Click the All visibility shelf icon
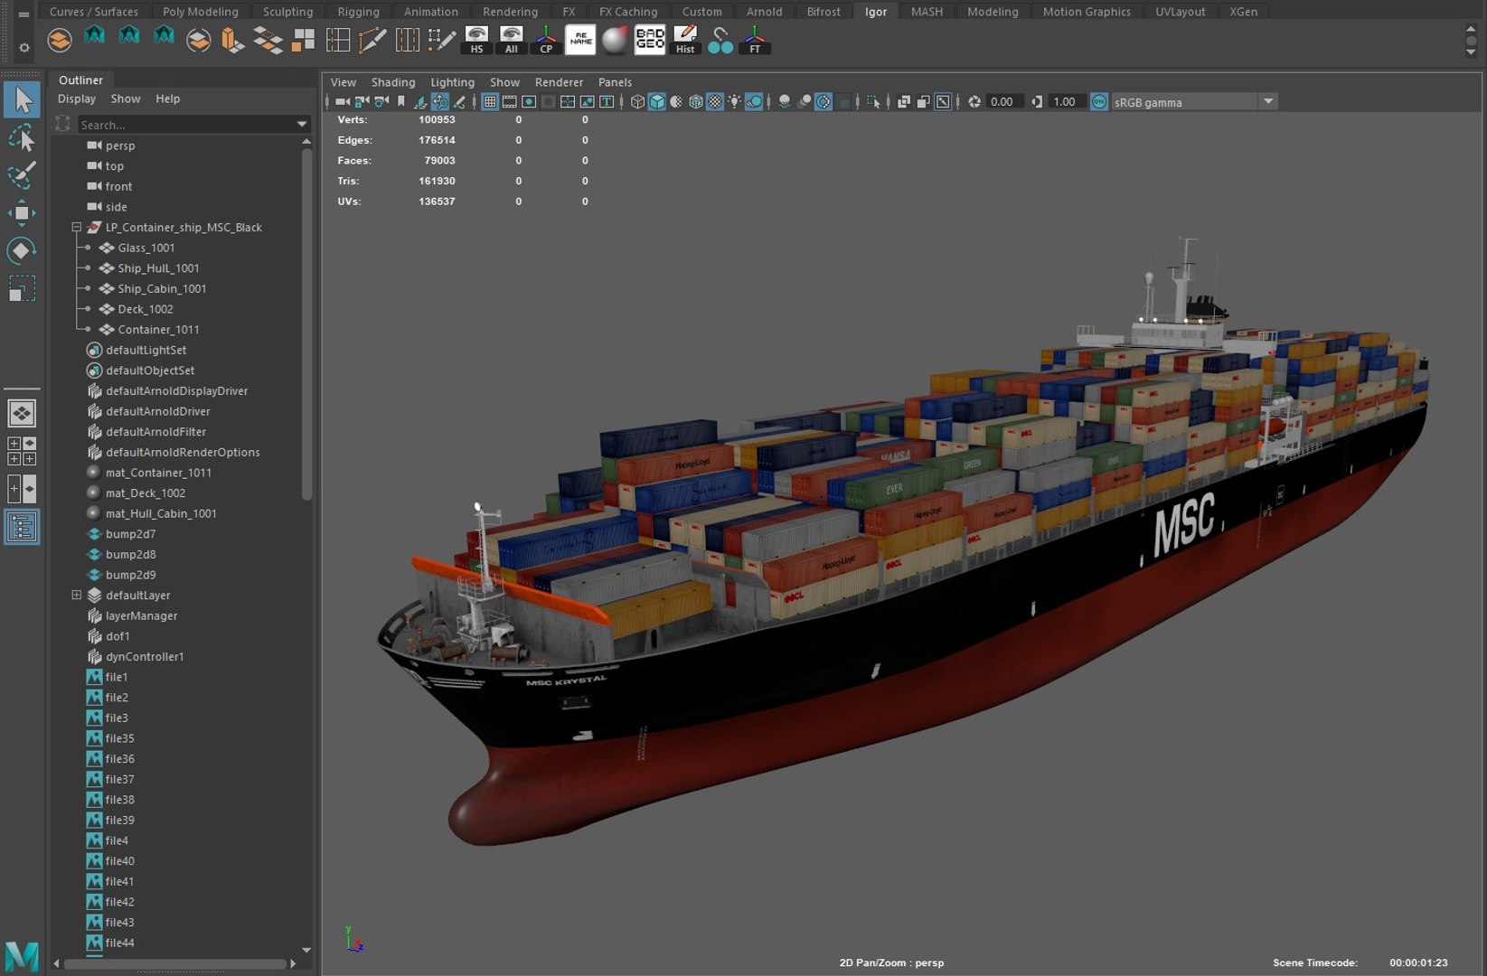This screenshot has width=1487, height=976. 512,40
